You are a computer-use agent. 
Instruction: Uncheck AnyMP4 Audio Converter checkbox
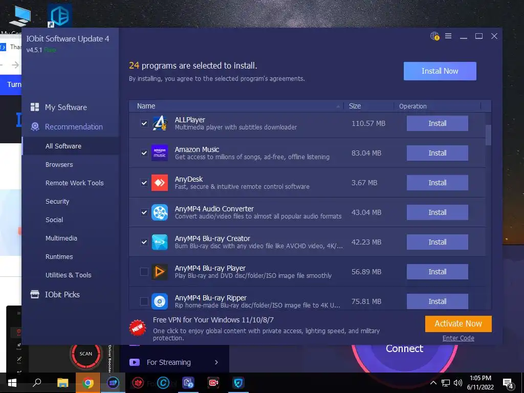[144, 212]
